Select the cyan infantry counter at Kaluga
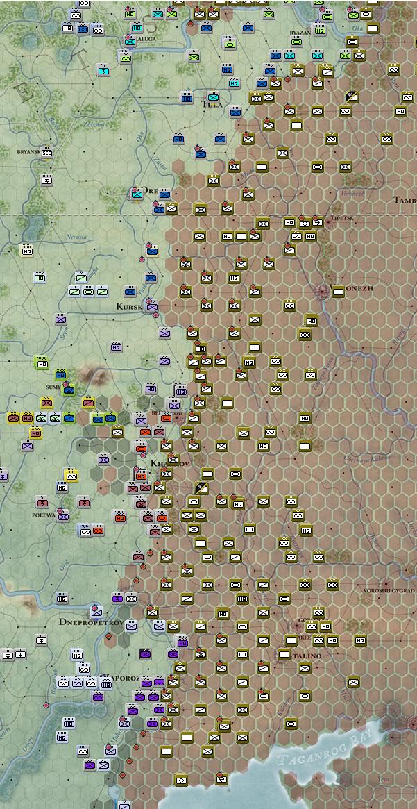Screen dimensions: 417x809 coord(129,41)
